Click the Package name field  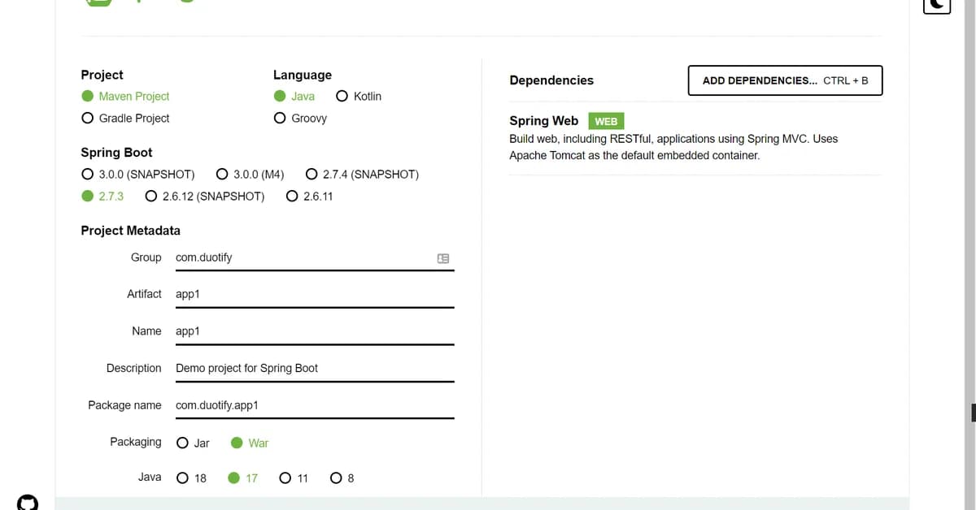coord(314,405)
